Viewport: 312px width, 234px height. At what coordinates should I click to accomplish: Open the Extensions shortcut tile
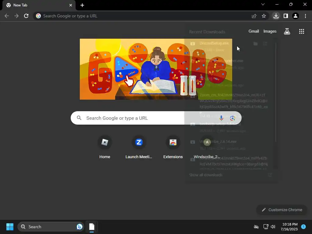pos(173,147)
